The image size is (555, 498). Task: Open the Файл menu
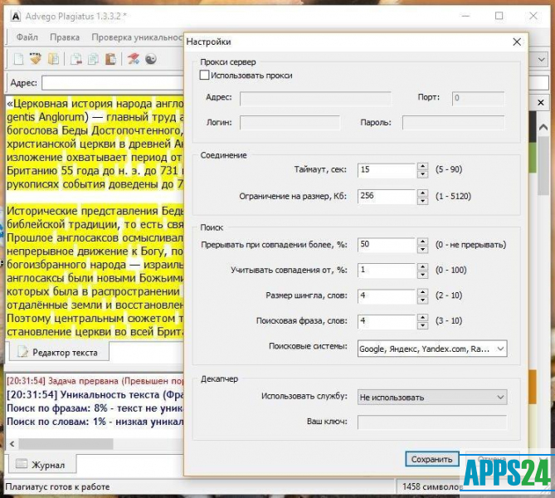[x=27, y=37]
